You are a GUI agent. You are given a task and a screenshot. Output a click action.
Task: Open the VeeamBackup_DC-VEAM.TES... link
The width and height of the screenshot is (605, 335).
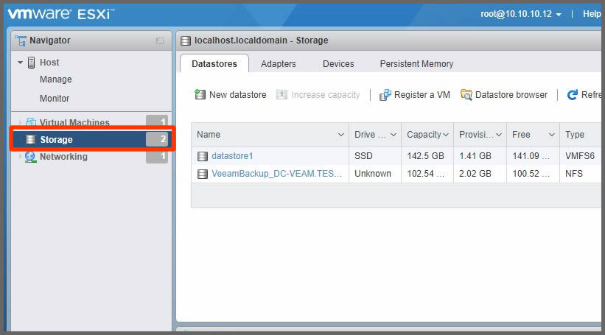click(276, 174)
